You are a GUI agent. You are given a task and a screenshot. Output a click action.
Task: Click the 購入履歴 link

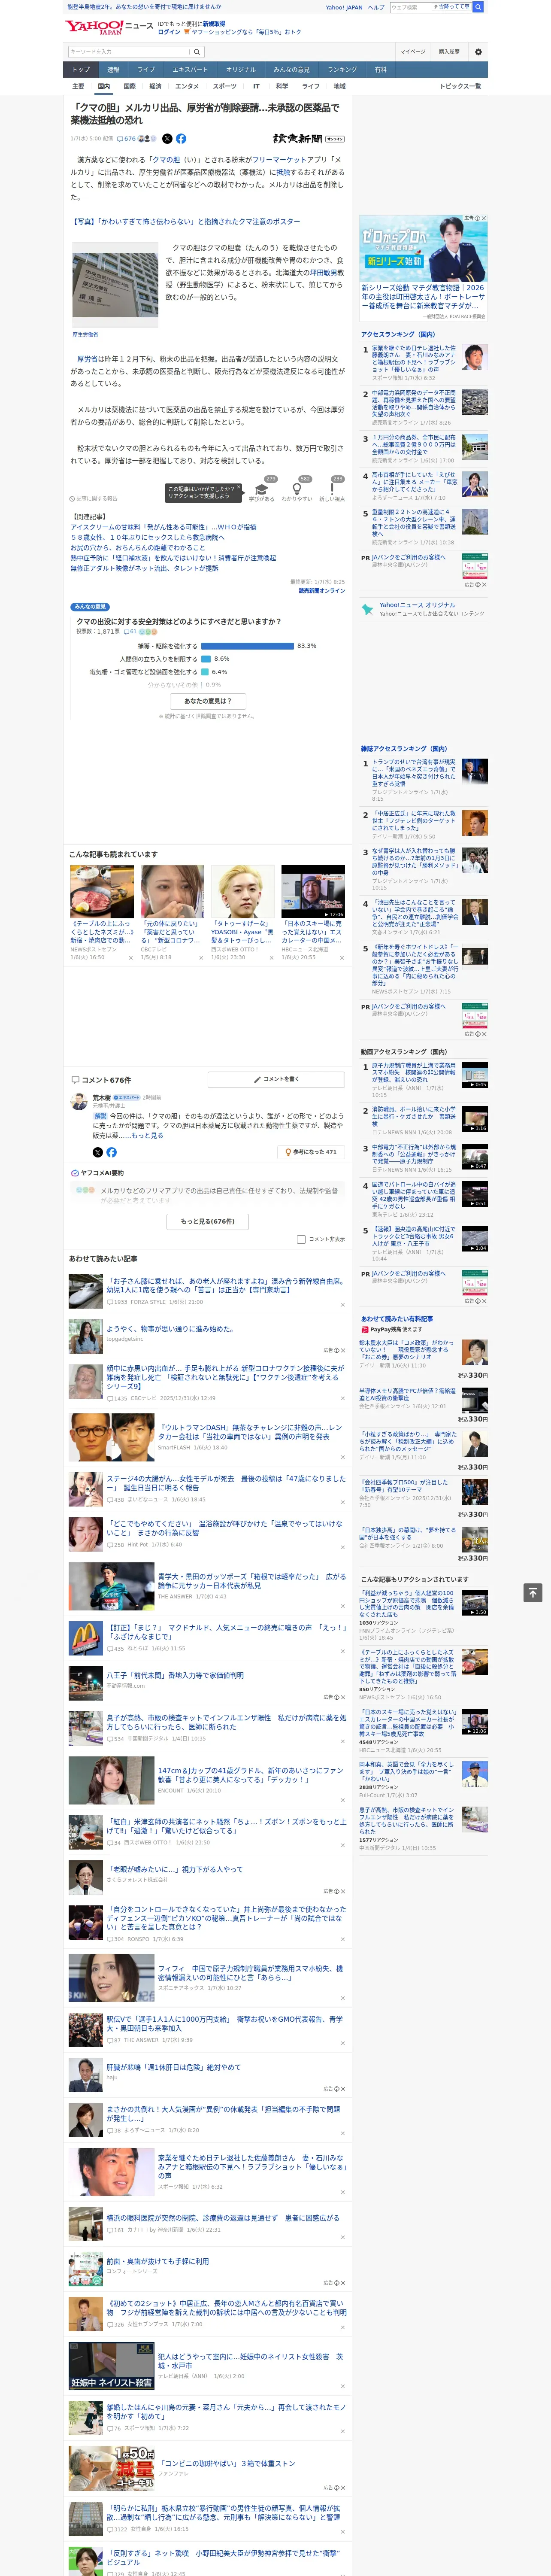[x=449, y=52]
